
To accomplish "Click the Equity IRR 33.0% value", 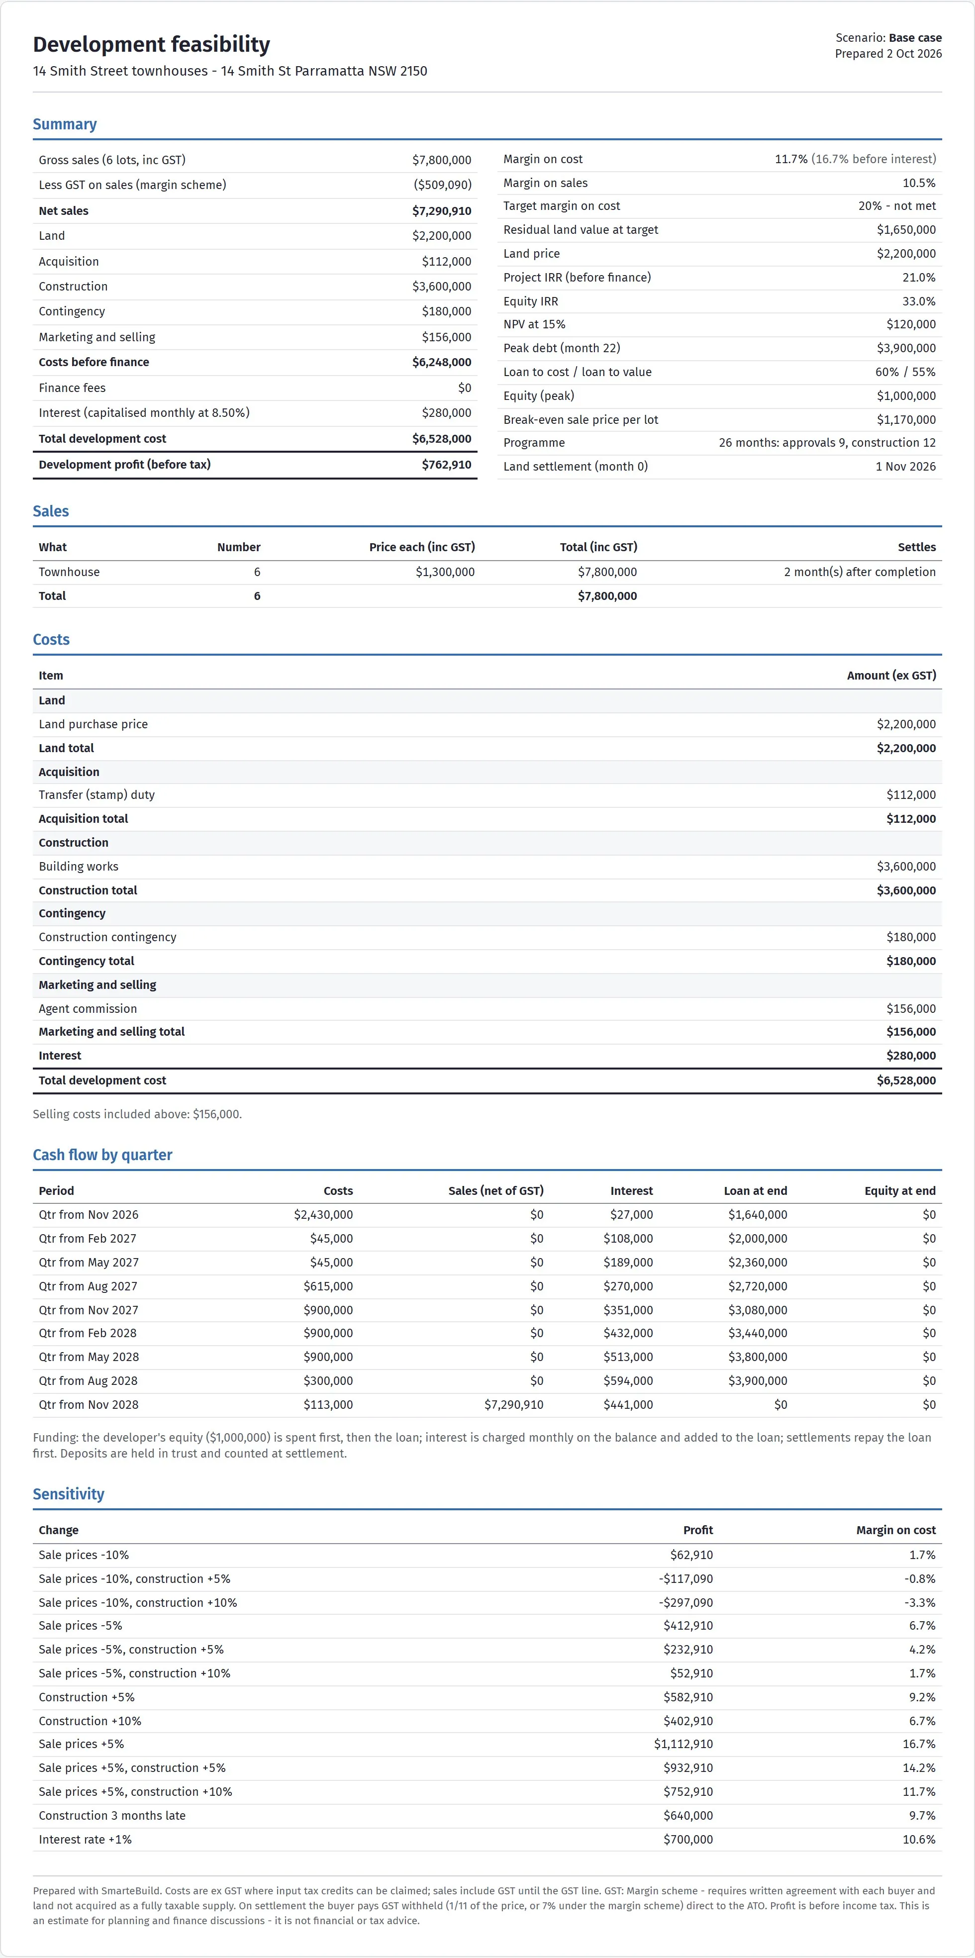I will (x=919, y=301).
